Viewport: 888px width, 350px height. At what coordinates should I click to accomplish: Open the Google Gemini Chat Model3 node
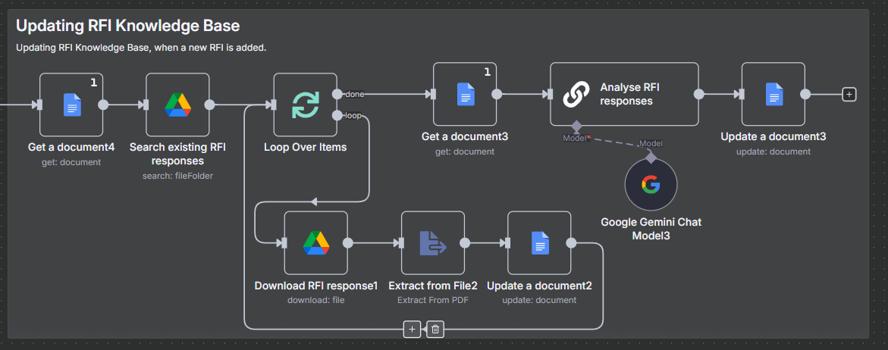coord(651,184)
